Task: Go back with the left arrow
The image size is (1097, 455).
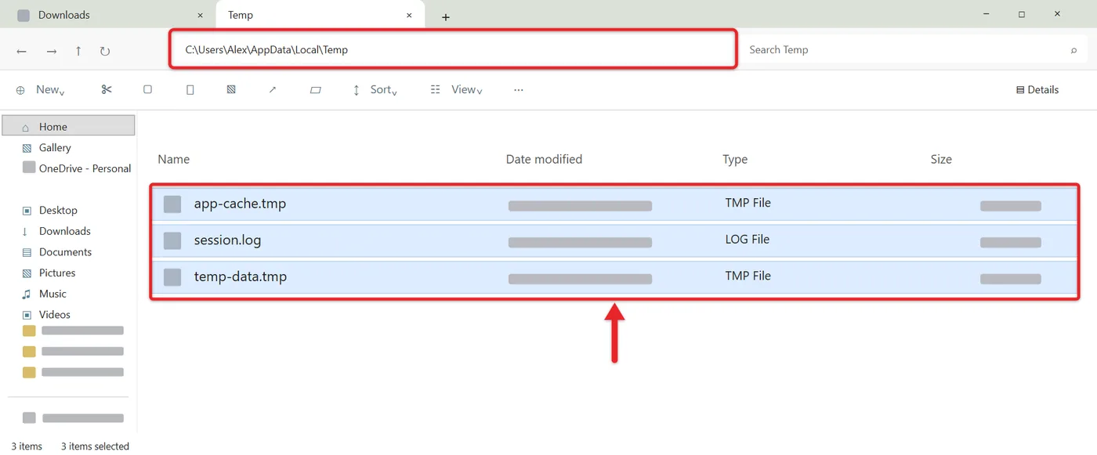Action: pos(22,51)
